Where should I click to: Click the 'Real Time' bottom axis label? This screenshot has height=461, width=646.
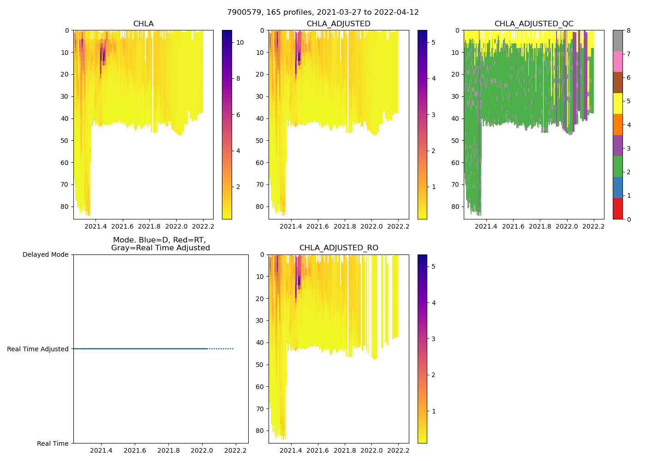[53, 443]
